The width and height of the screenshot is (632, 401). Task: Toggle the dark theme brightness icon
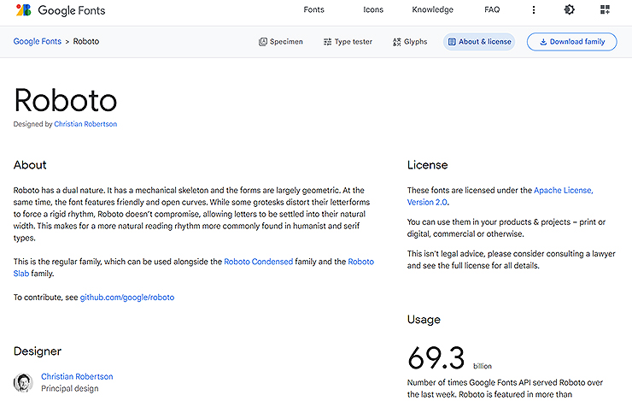coord(569,9)
